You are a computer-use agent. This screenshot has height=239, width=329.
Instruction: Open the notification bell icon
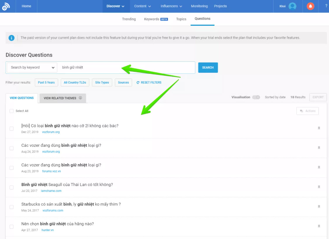pos(310,6)
